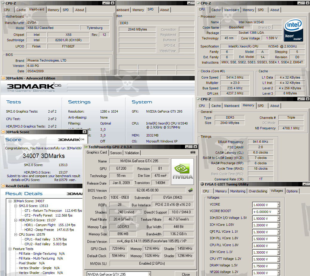Click the GPU-Z Name field NVIDIA GeForce GTX 295
The image size is (310, 276).
(x=139, y=161)
